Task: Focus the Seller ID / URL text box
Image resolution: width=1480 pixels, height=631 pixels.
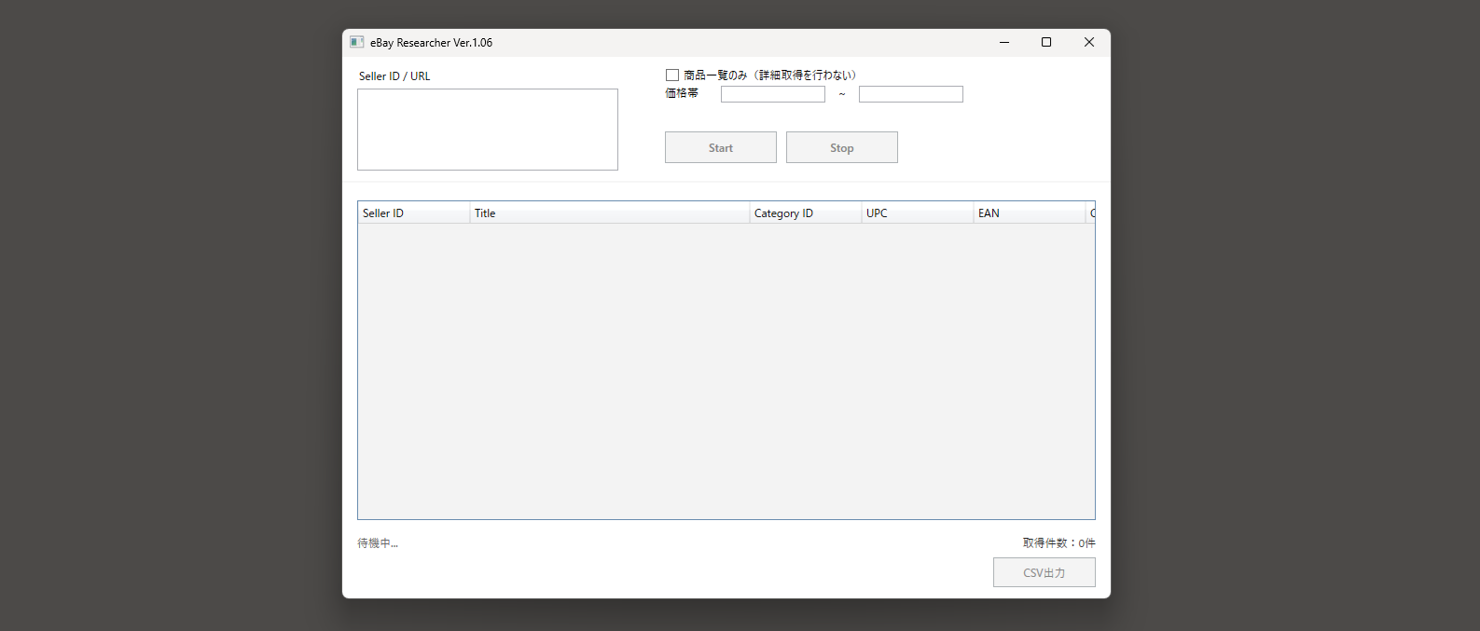Action: (488, 130)
